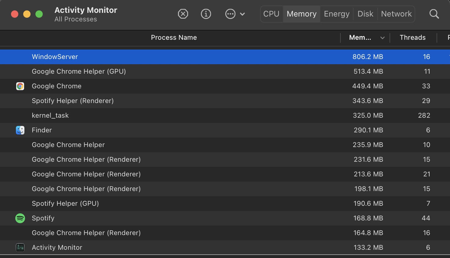Click the 806.2 MB memory value
This screenshot has height=258, width=450.
(x=368, y=57)
